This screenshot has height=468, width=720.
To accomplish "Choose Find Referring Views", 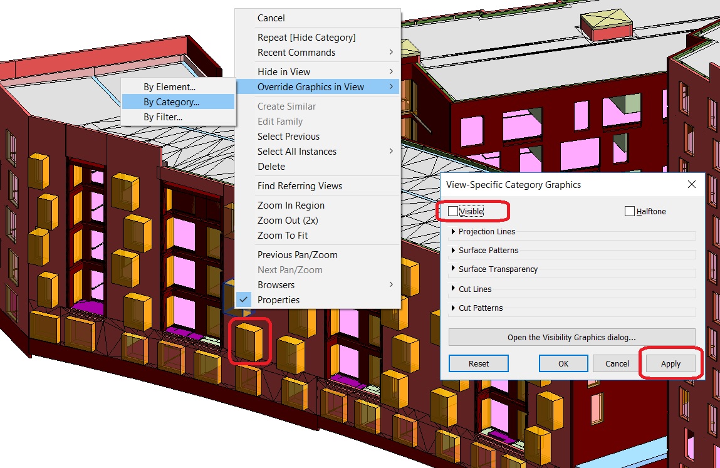I will click(x=299, y=185).
